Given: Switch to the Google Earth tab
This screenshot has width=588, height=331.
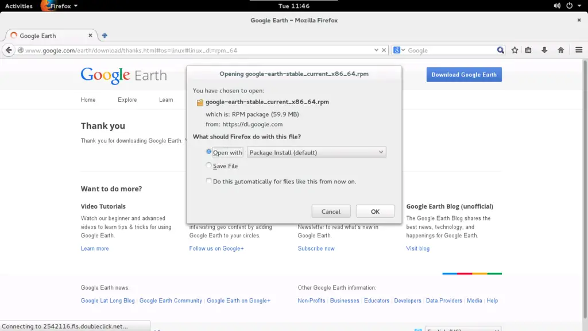Looking at the screenshot, I should [x=51, y=35].
